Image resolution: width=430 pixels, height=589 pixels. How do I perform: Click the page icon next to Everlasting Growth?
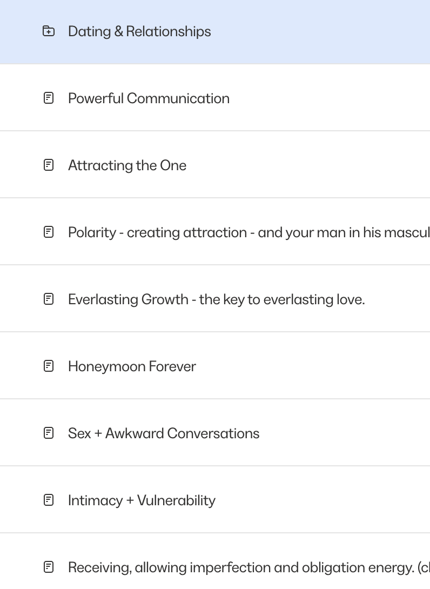click(x=49, y=299)
